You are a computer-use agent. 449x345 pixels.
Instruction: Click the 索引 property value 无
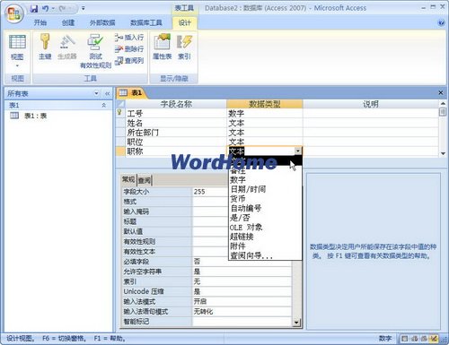pos(242,281)
